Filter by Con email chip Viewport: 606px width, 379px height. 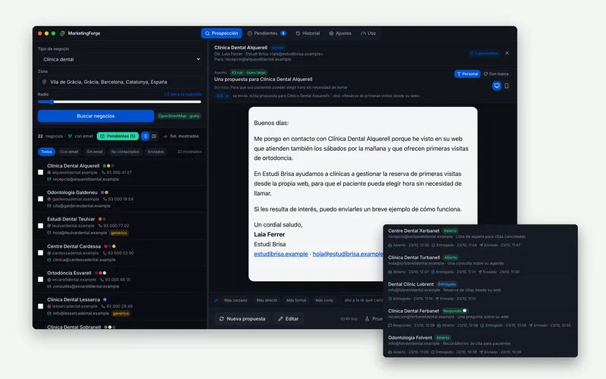(69, 152)
